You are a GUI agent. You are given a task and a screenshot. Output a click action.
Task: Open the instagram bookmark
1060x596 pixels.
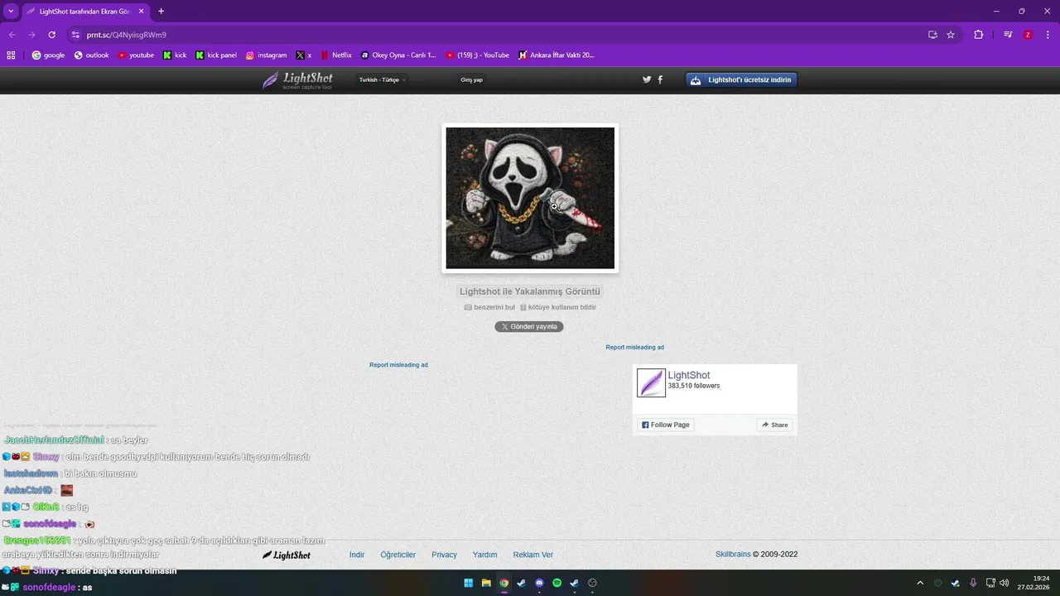click(266, 55)
